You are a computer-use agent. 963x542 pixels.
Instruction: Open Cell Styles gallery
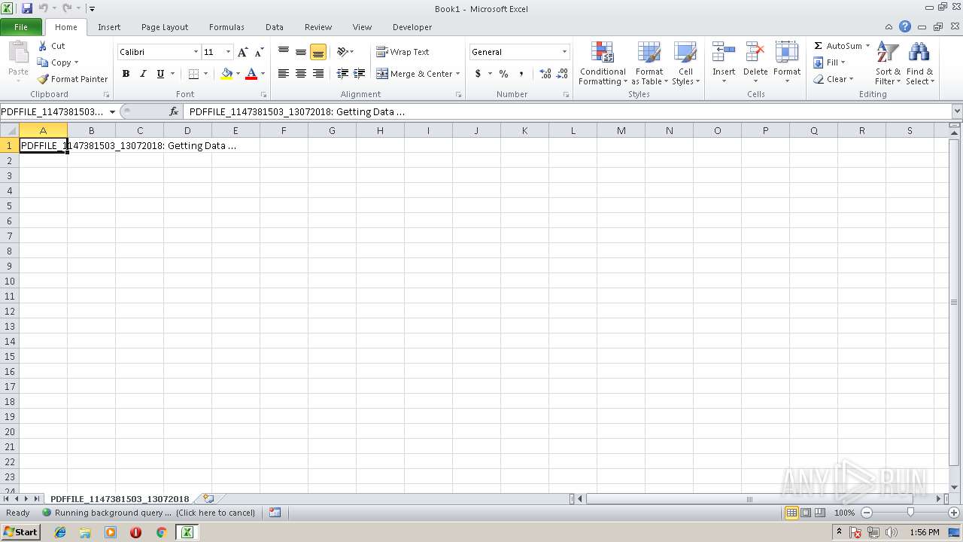(685, 63)
